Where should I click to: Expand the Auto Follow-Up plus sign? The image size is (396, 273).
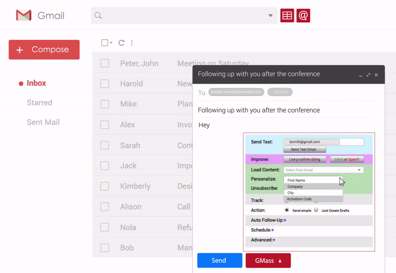click(x=285, y=220)
